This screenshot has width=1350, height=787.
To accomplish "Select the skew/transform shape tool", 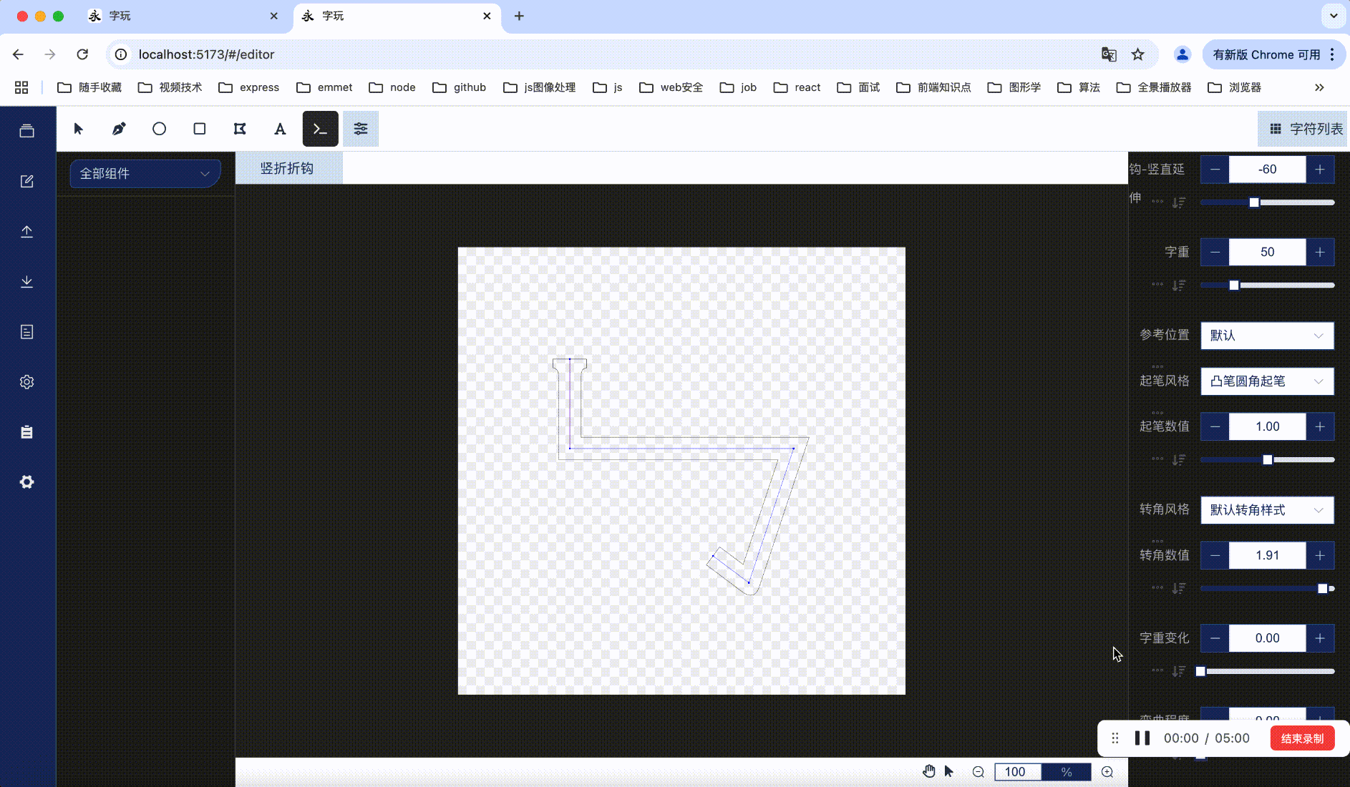I will (239, 129).
